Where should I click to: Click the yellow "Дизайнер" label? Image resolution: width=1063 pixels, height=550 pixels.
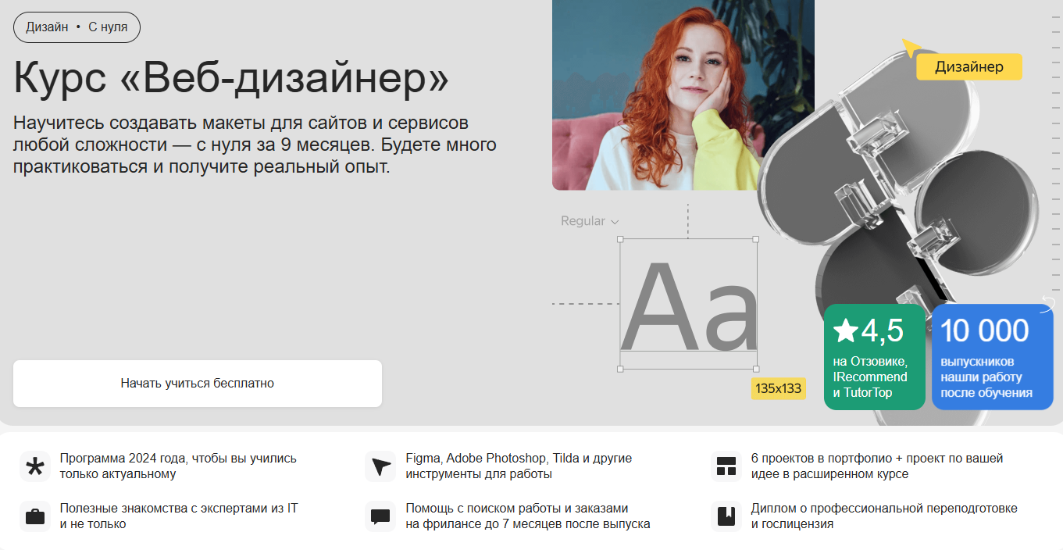(x=969, y=66)
